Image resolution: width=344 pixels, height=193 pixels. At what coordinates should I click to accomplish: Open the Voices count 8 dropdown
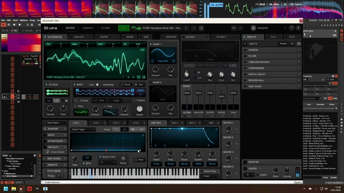tap(249, 175)
